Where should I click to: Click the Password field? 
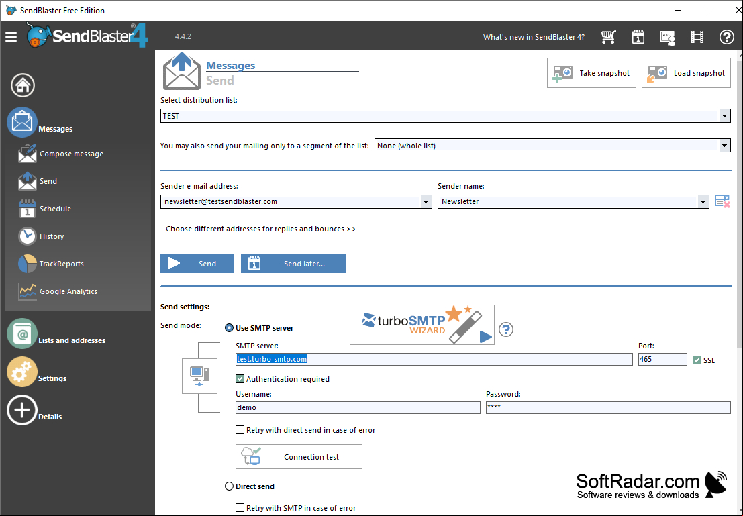608,407
